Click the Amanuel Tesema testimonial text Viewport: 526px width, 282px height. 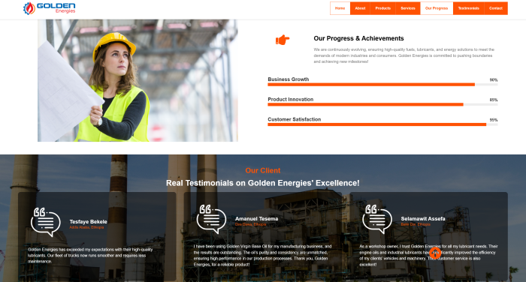(262, 256)
